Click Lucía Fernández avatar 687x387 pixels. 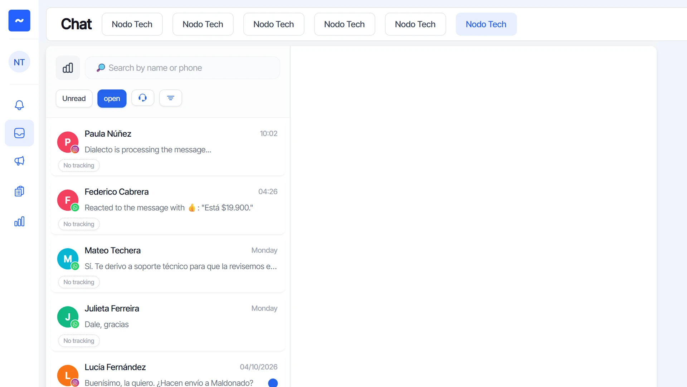coord(68,376)
